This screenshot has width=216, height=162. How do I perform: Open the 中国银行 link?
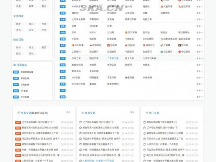[x=130, y=52]
